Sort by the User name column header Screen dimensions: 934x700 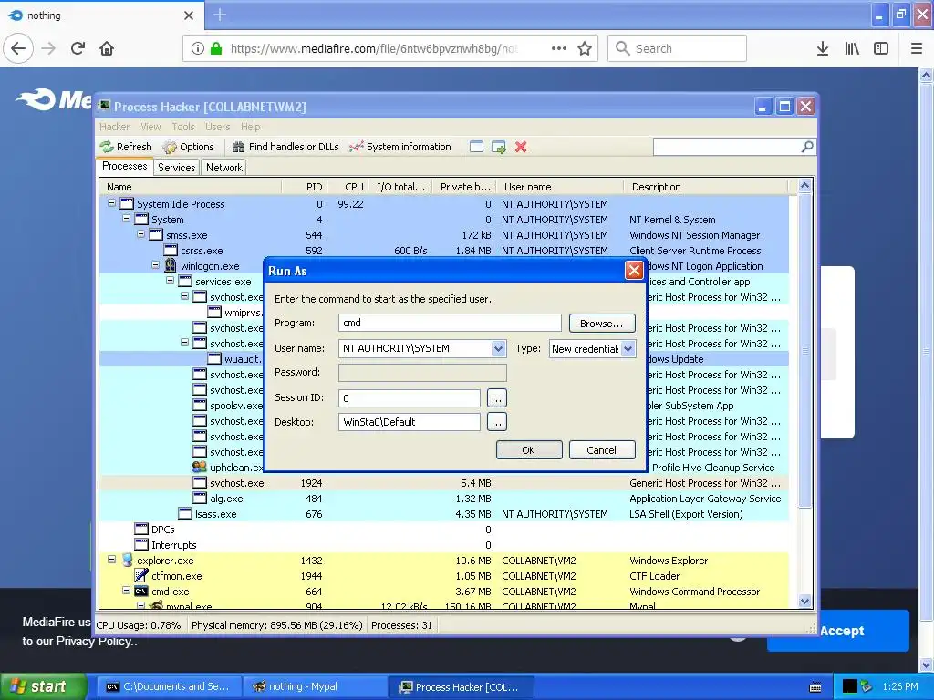[560, 187]
